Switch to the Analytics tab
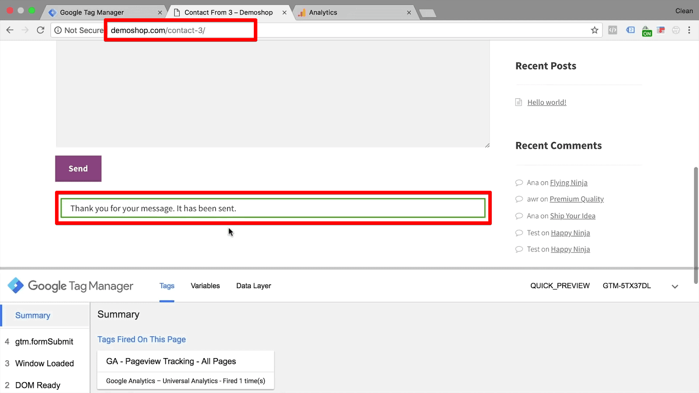 (324, 12)
